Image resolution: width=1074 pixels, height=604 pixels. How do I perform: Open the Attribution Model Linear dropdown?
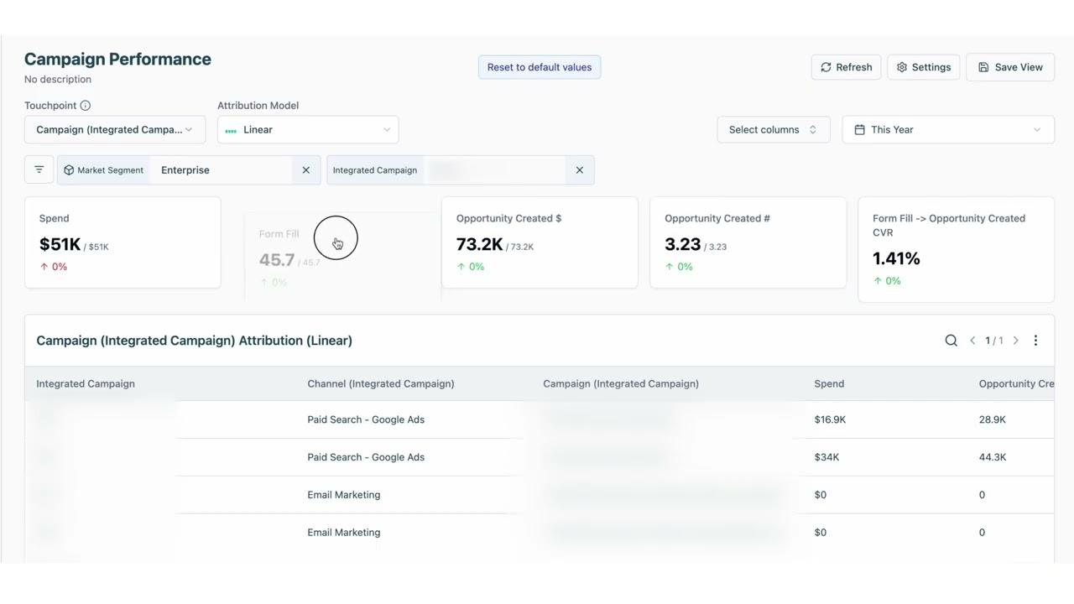308,130
